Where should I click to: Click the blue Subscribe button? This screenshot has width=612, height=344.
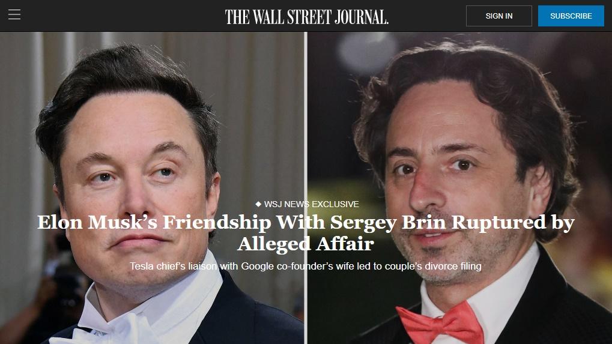click(x=571, y=16)
